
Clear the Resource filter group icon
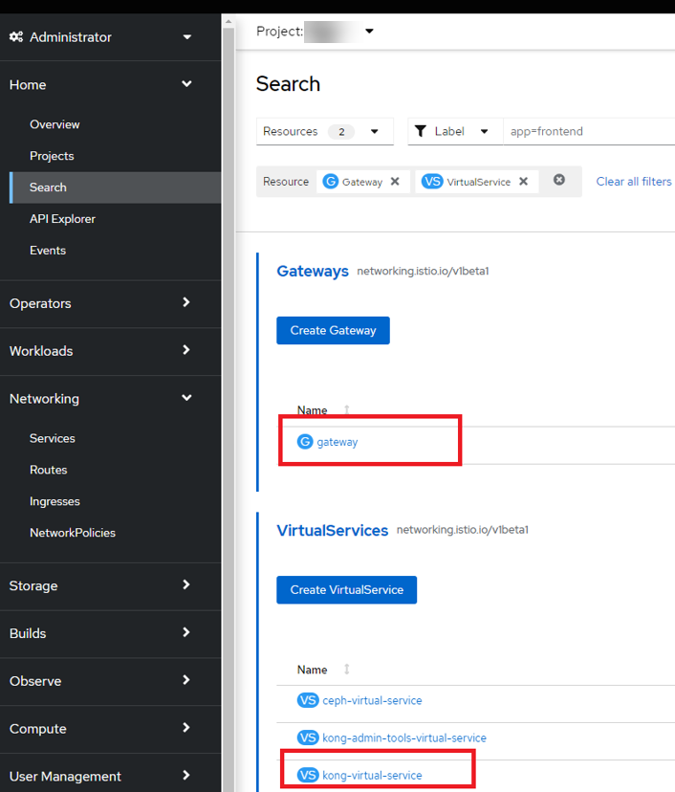[x=559, y=180]
